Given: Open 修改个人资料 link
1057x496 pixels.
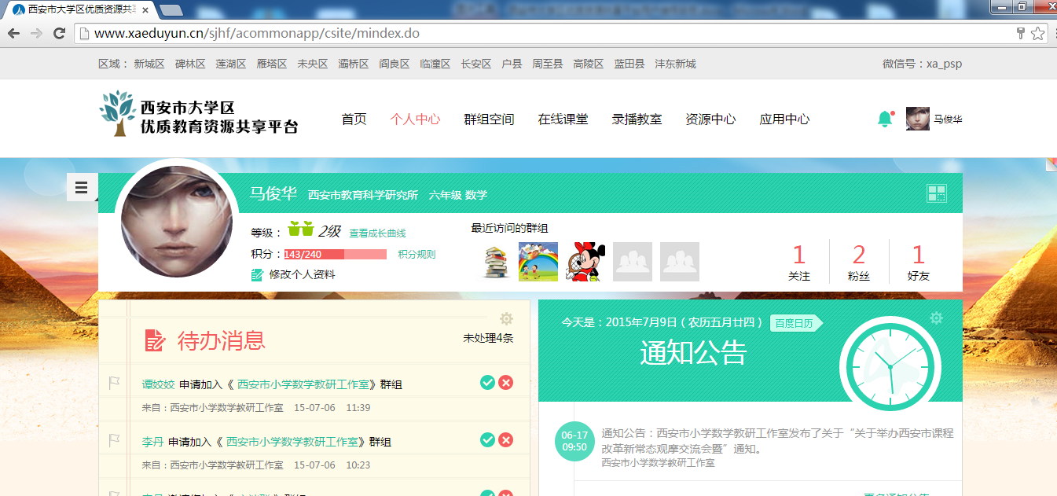Looking at the screenshot, I should pos(303,274).
